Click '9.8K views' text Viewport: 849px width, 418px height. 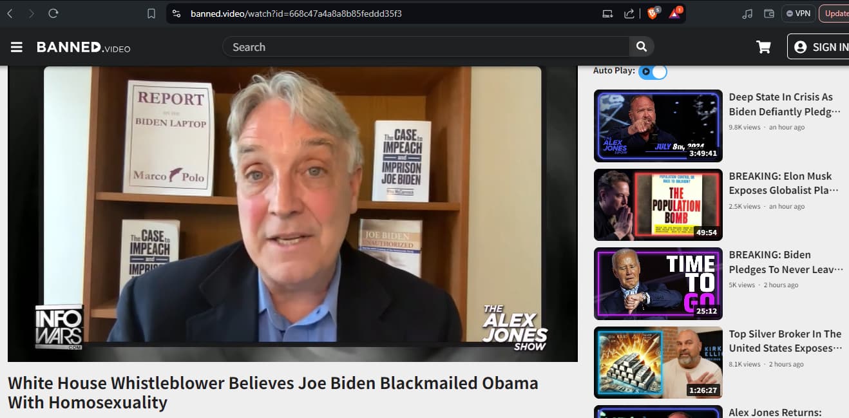[x=745, y=128]
